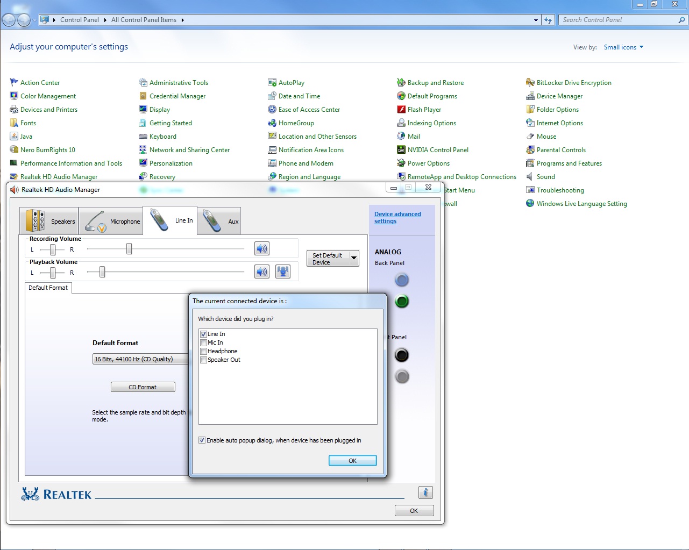Switch to the Speakers tab

(49, 221)
